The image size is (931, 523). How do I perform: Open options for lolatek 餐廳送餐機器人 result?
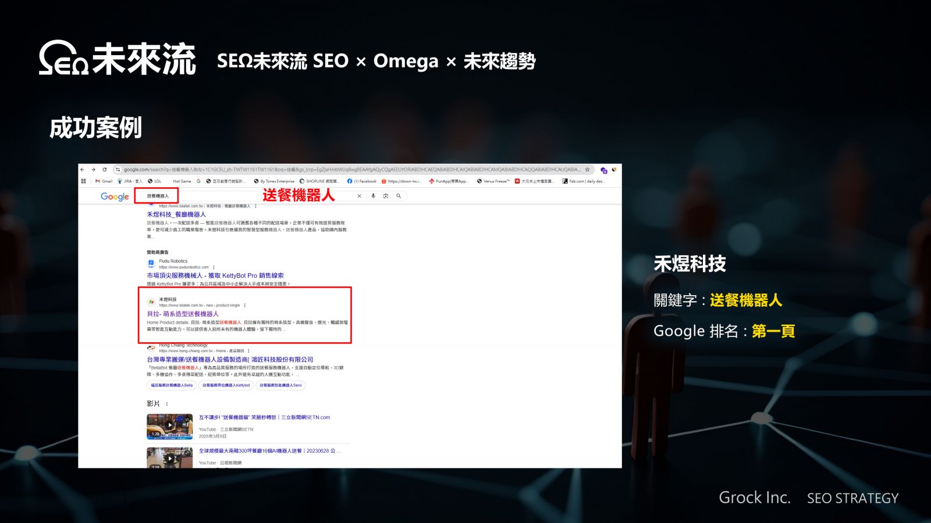point(254,206)
